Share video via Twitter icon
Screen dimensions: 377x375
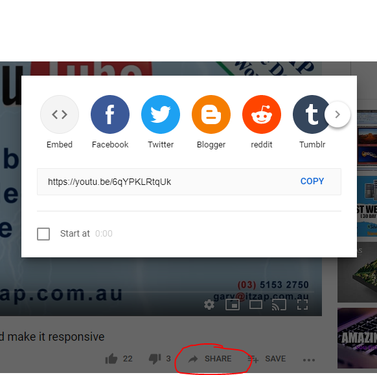(161, 114)
